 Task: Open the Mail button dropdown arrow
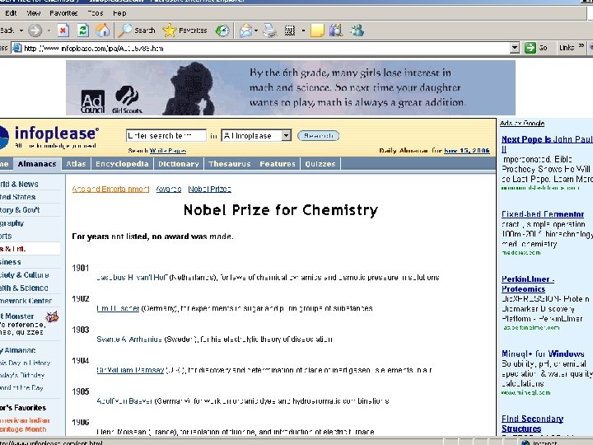coord(256,30)
